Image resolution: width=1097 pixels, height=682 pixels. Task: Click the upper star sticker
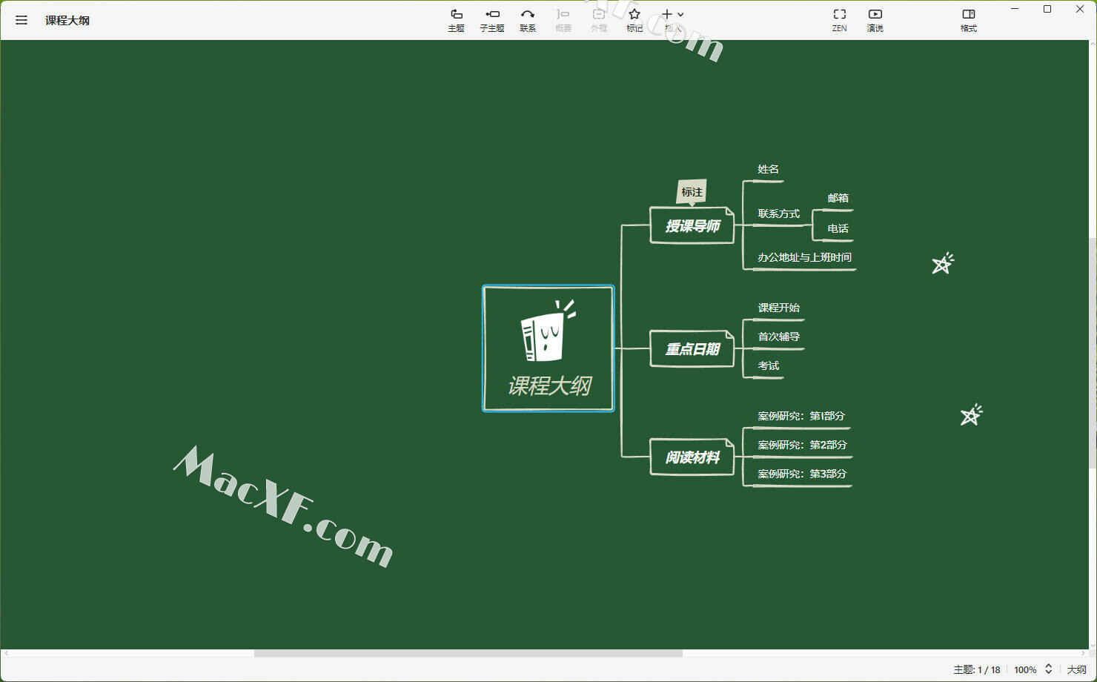943,263
